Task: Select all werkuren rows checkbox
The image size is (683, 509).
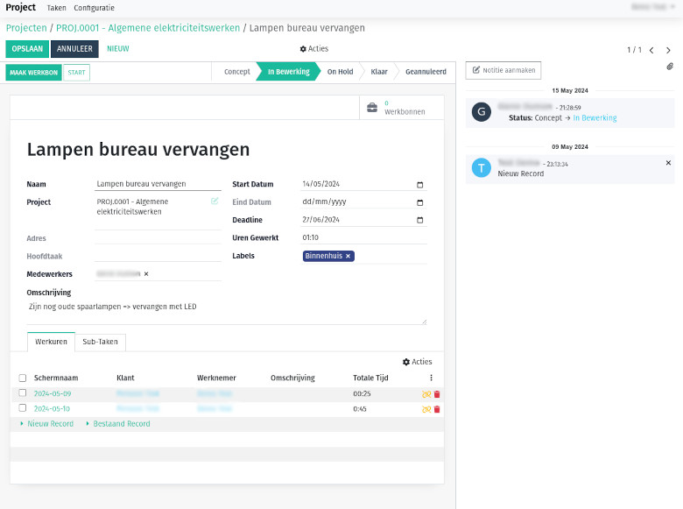Action: (x=23, y=378)
